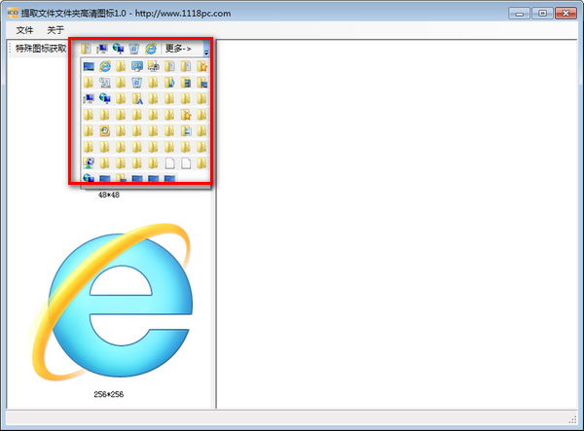Image resolution: width=584 pixels, height=431 pixels.
Task: Choose the printer icon in the icon grid
Action: coord(154,66)
